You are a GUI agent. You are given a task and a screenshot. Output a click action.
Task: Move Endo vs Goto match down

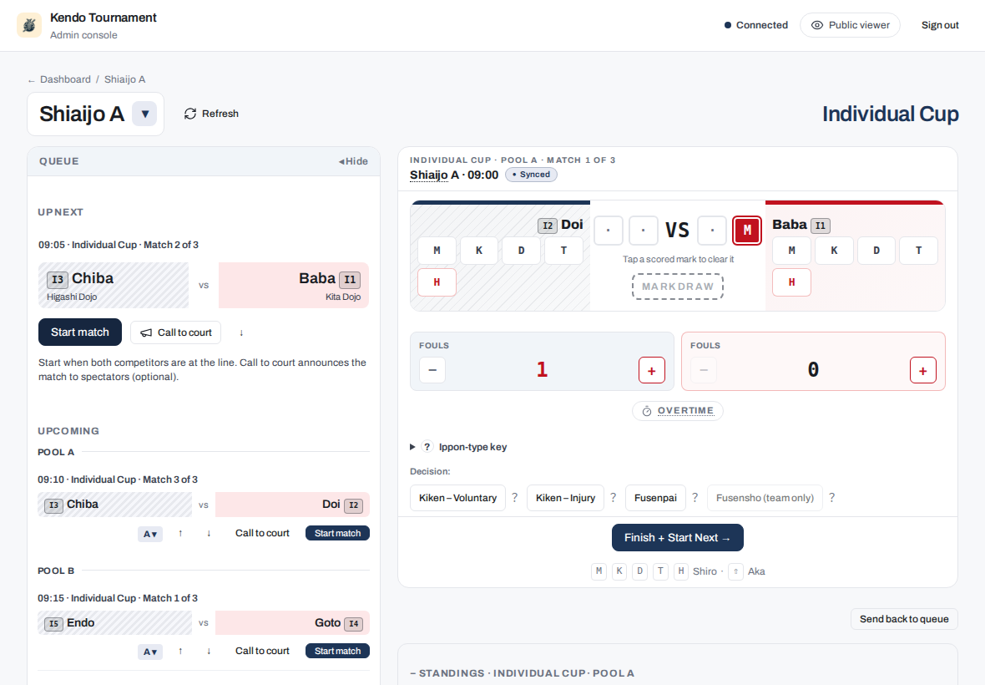click(x=209, y=651)
